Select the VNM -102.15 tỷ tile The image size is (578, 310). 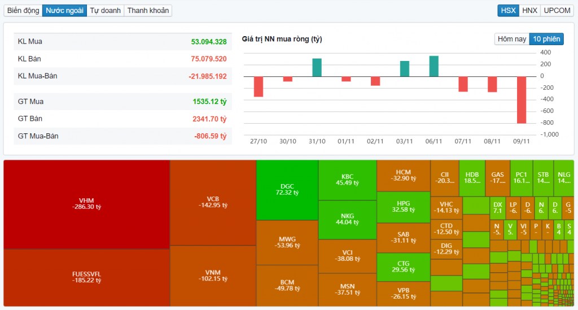(213, 276)
